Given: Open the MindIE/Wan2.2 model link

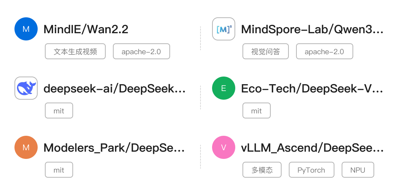Looking at the screenshot, I should tap(86, 29).
